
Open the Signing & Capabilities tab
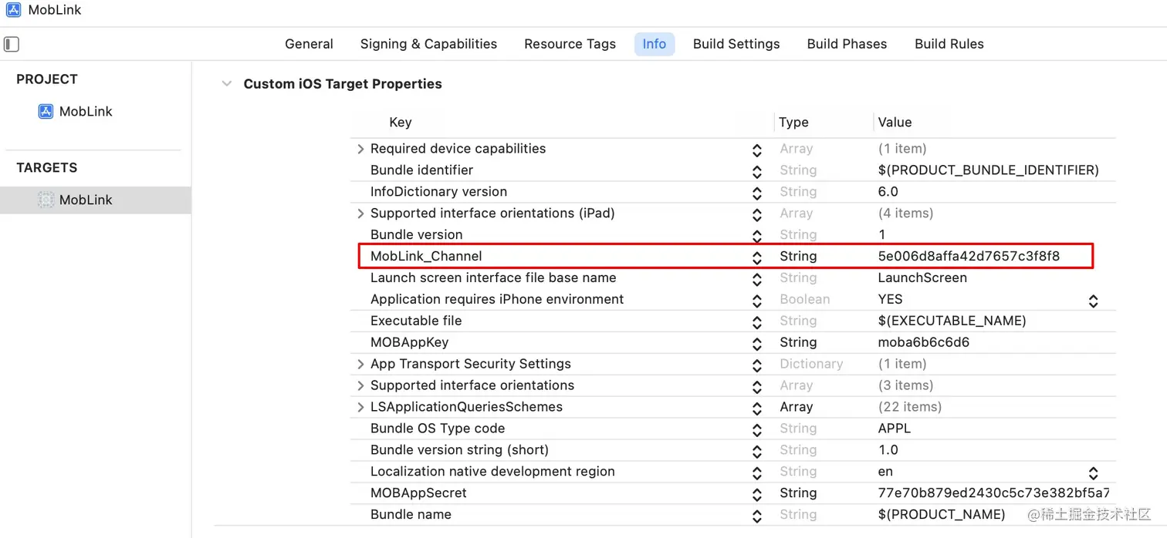tap(428, 44)
